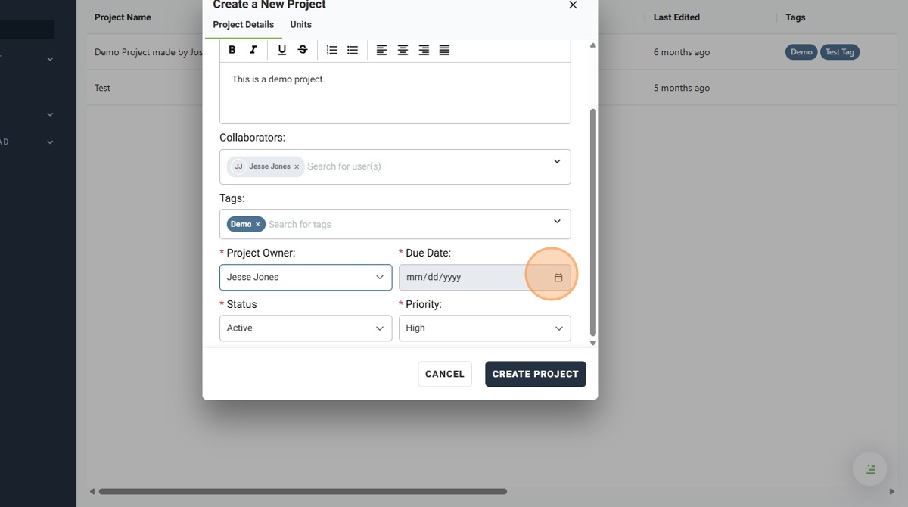Expand the Collaborators dropdown arrow
The width and height of the screenshot is (908, 507).
pyautogui.click(x=557, y=161)
